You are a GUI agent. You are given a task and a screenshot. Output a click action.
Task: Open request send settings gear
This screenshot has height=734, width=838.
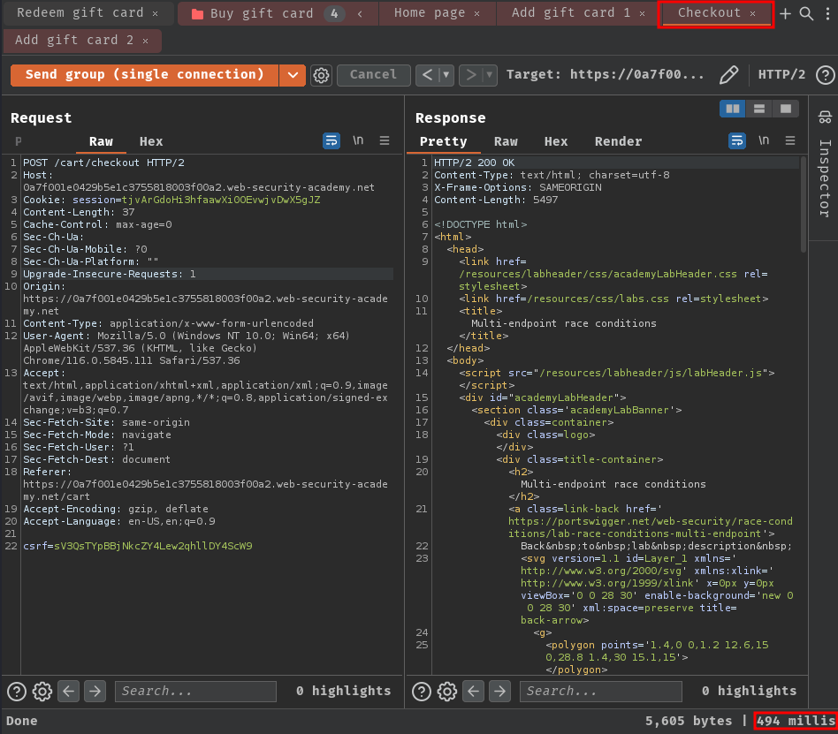click(321, 75)
